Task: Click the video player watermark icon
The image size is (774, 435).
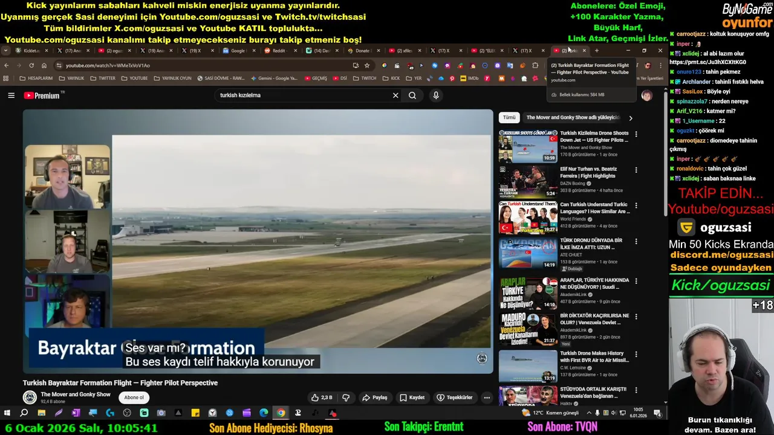Action: tap(482, 359)
